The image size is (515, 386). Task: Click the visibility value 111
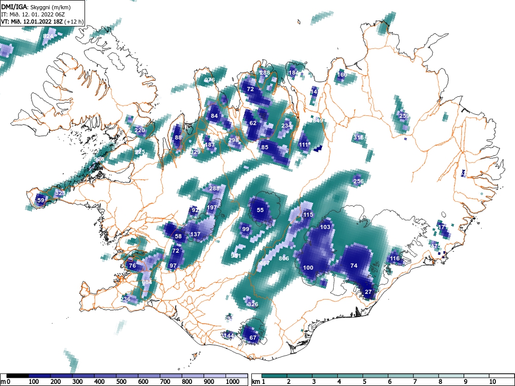point(303,145)
